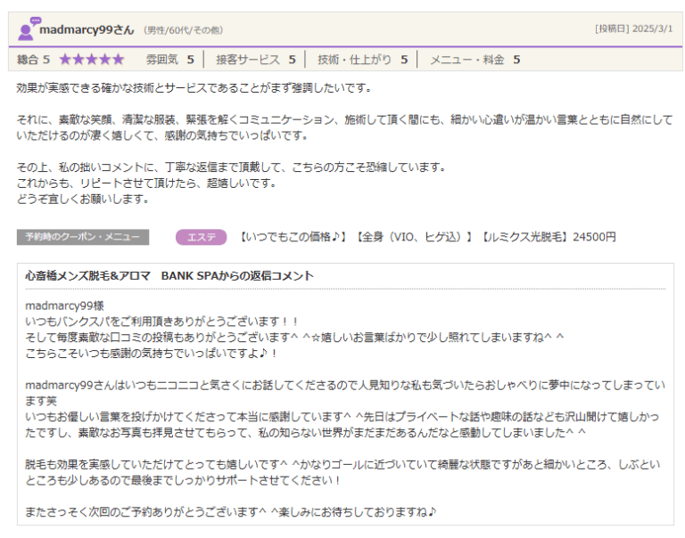685x538 pixels.
Task: Click the review line starting 効果が実感できる
Action: [x=194, y=87]
